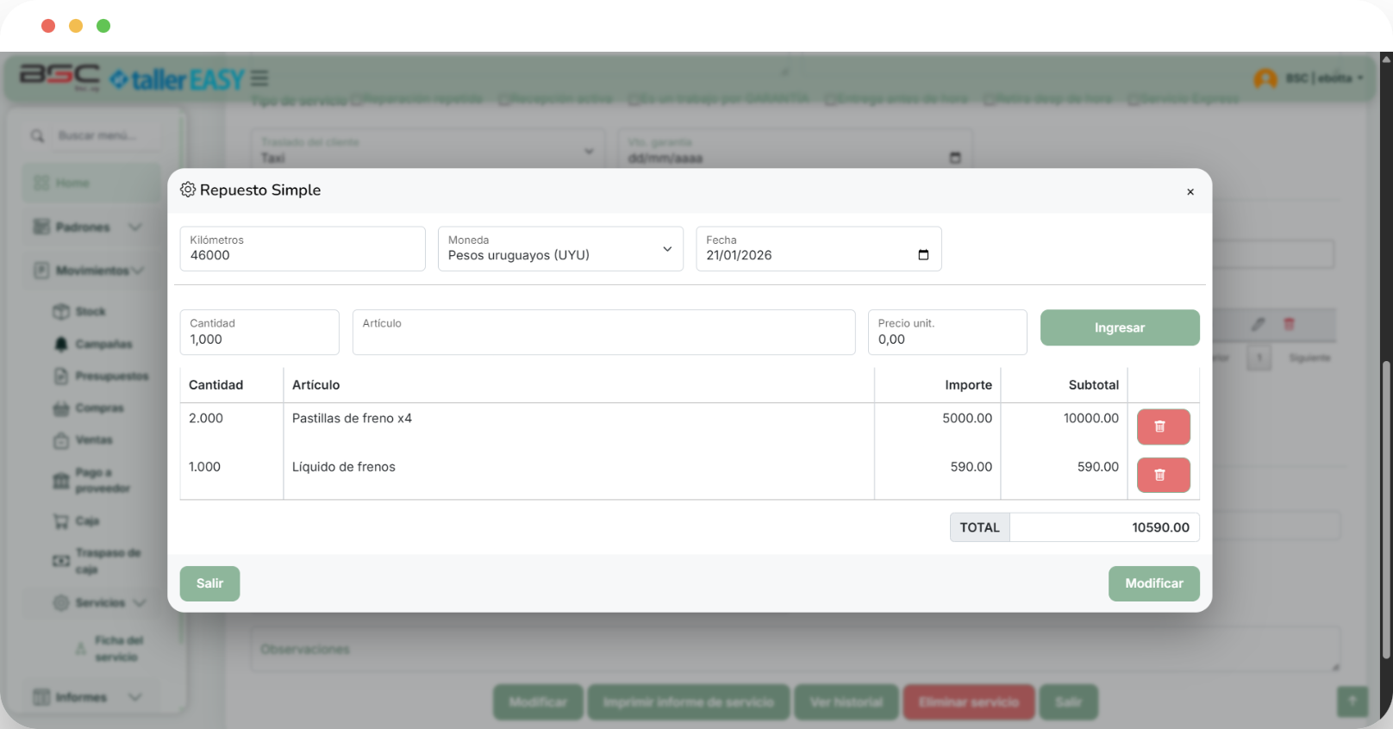Click the Líquido de frenos text
Viewport: 1393px width, 729px height.
pos(343,467)
